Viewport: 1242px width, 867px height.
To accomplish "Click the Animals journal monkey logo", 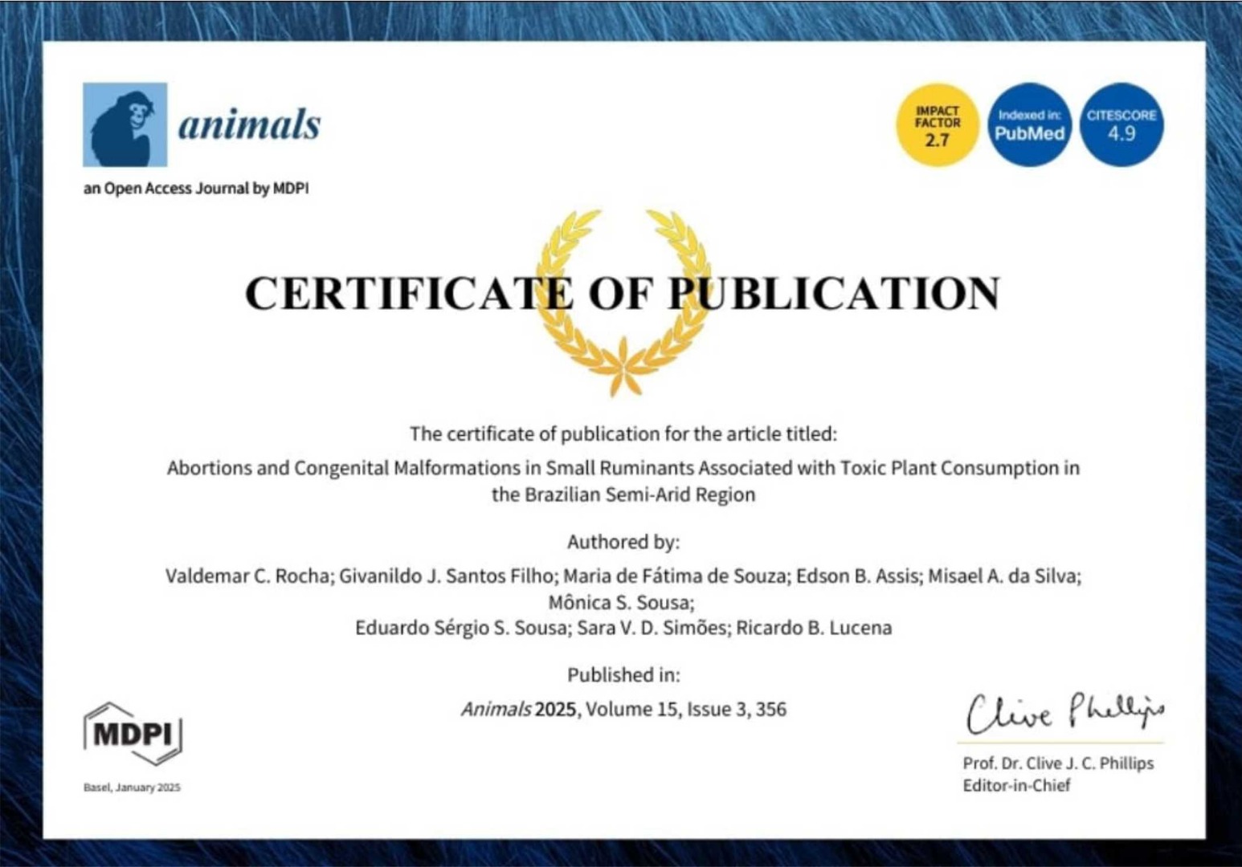I will click(125, 124).
